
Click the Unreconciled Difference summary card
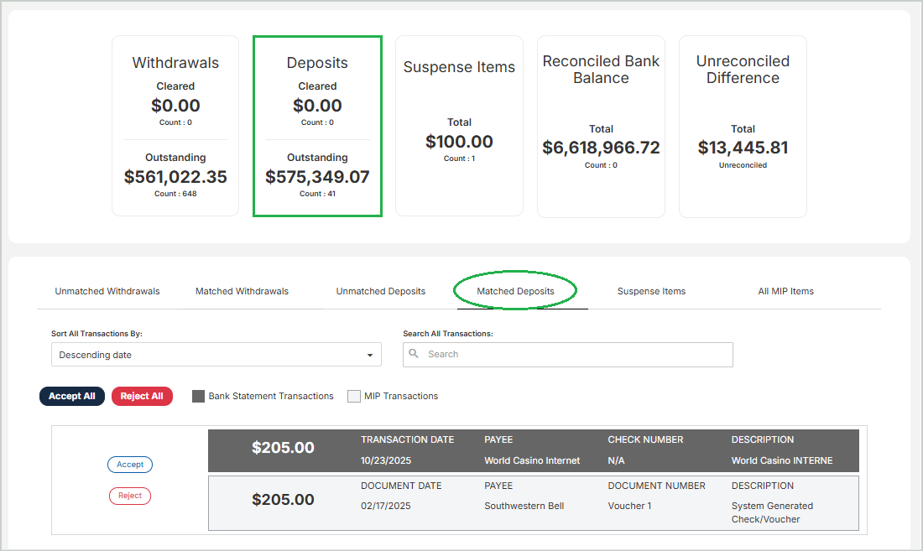[x=743, y=126]
